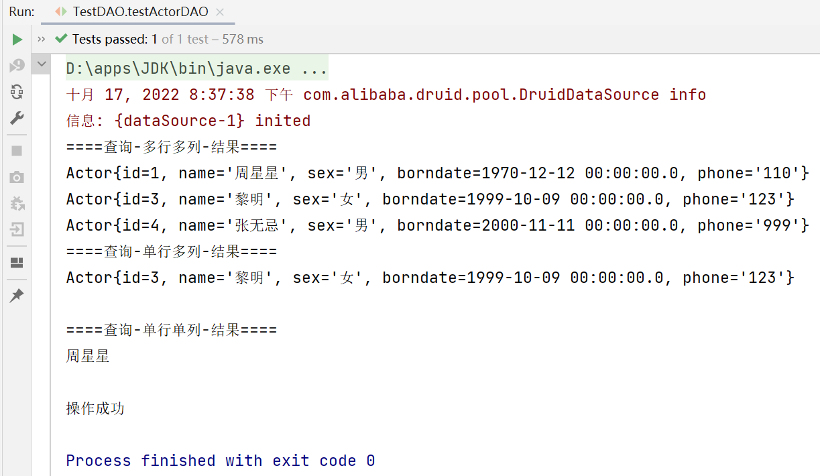Open the wrench run configuration settings
Viewport: 820px width, 476px height.
(17, 118)
